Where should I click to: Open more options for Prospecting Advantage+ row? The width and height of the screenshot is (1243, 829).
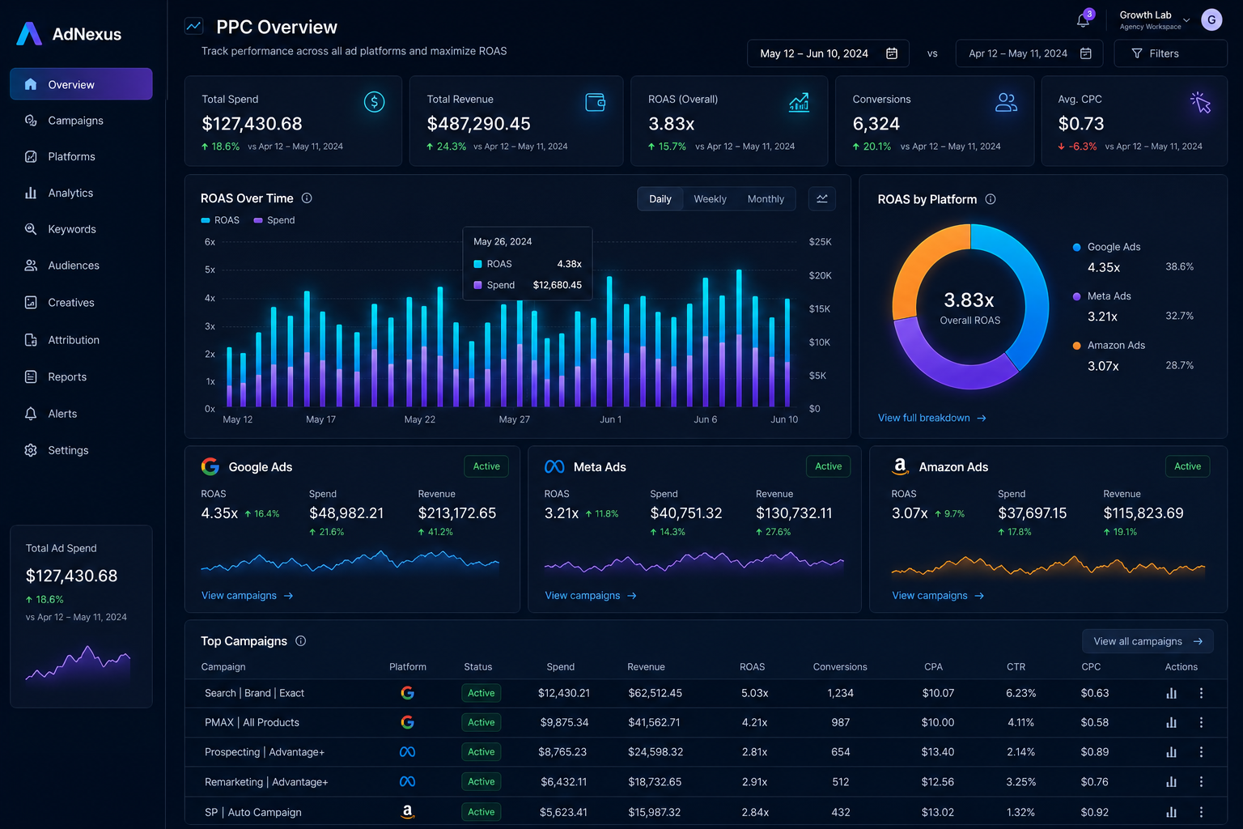1201,752
